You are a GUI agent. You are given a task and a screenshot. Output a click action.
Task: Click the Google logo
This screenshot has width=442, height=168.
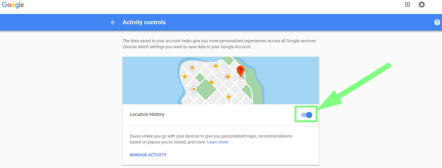(x=13, y=5)
